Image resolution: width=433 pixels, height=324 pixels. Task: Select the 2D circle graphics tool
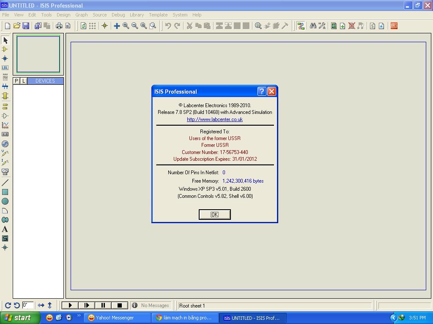click(5, 201)
